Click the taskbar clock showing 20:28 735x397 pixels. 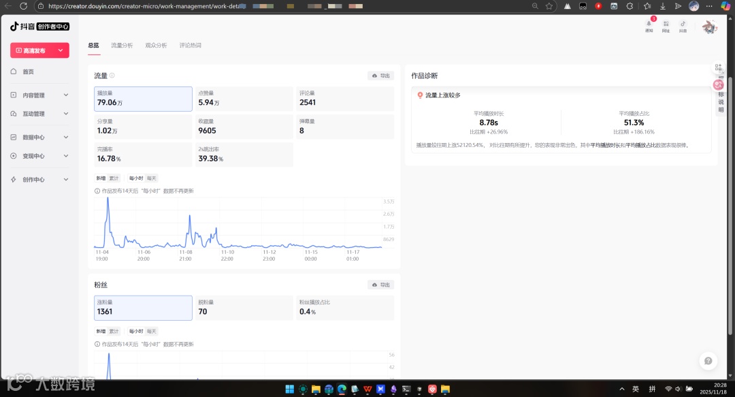coord(713,389)
